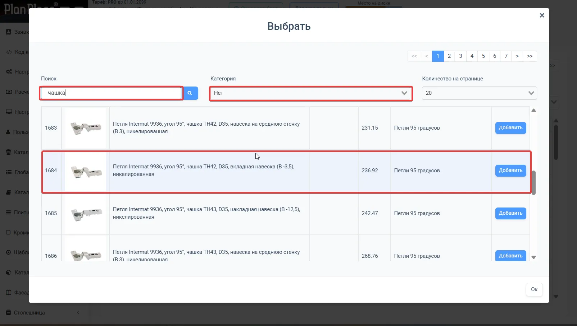Click the next page > arrow

(517, 56)
